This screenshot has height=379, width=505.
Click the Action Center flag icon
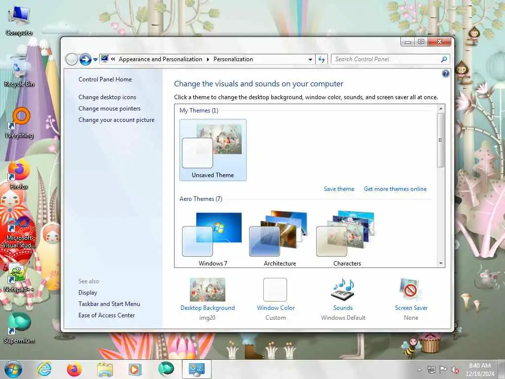[443, 370]
